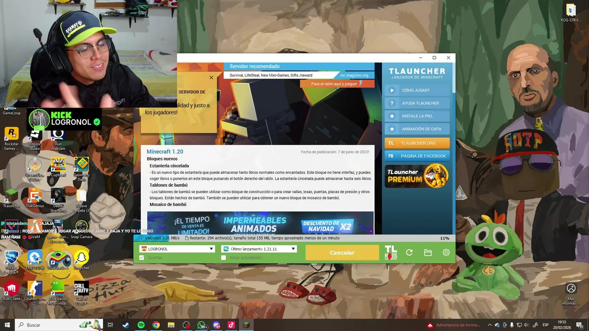Click the download progress bar at 11%
The image size is (589, 331).
click(x=294, y=238)
